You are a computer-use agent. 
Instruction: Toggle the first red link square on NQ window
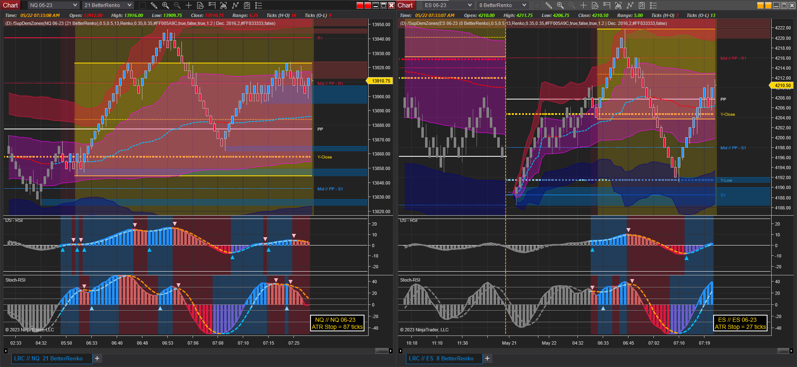(360, 5)
